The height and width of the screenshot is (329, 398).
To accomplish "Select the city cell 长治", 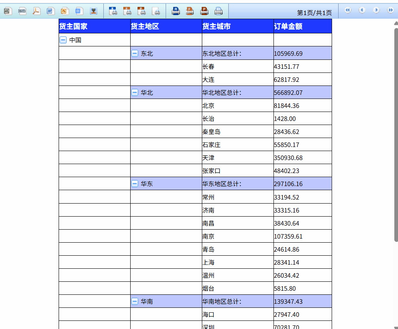I will click(238, 118).
